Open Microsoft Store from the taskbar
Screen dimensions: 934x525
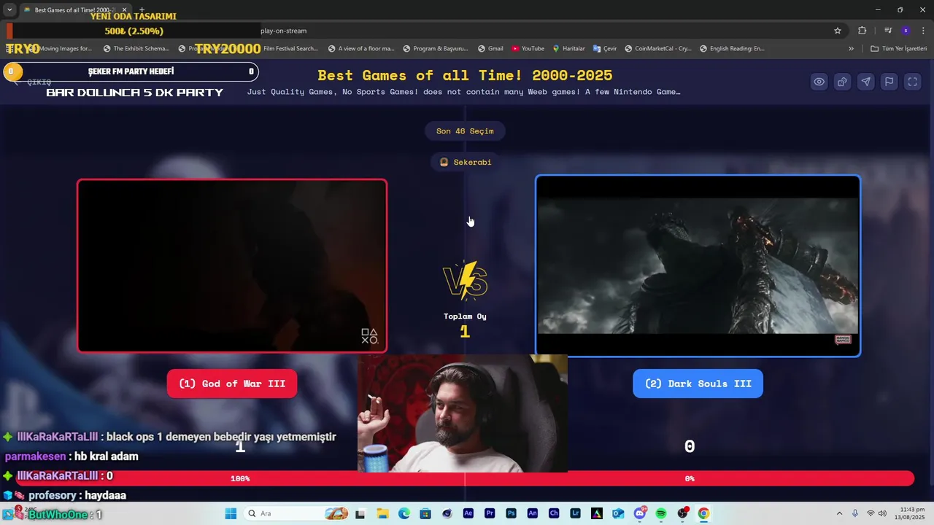point(425,513)
